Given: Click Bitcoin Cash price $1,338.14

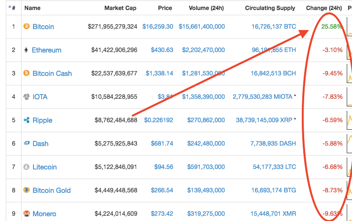Looking at the screenshot, I should point(159,74).
